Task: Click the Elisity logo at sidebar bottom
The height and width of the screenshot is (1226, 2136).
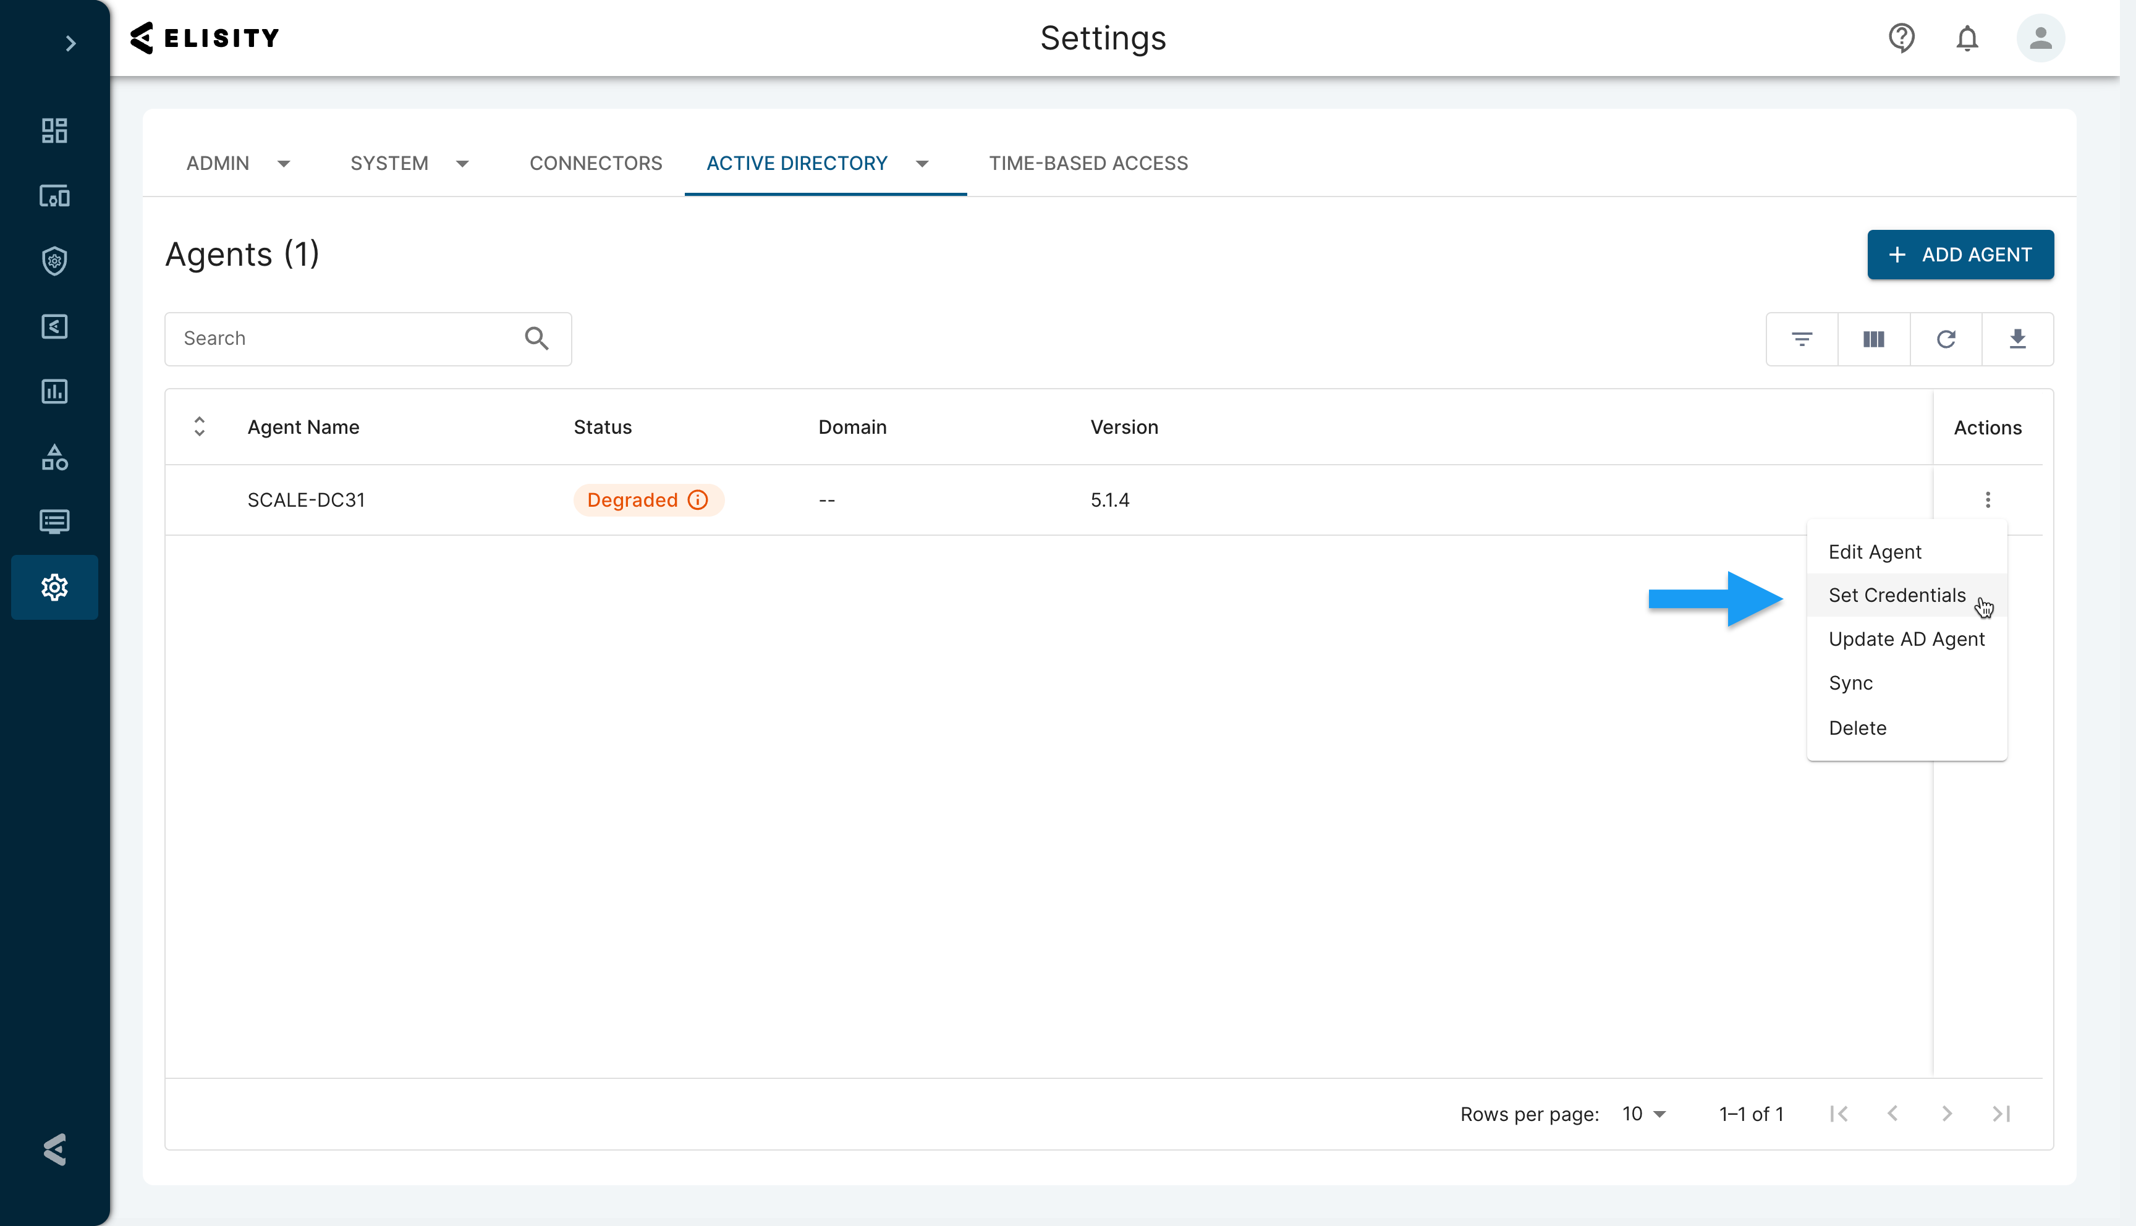Action: [x=55, y=1149]
